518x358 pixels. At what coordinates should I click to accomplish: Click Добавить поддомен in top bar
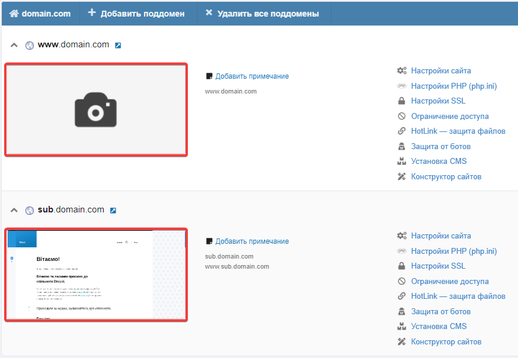[x=136, y=13]
